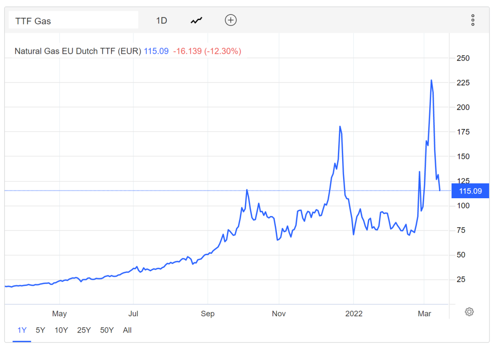This screenshot has width=492, height=347.
Task: Click the December price peak on the chart
Action: [x=340, y=126]
